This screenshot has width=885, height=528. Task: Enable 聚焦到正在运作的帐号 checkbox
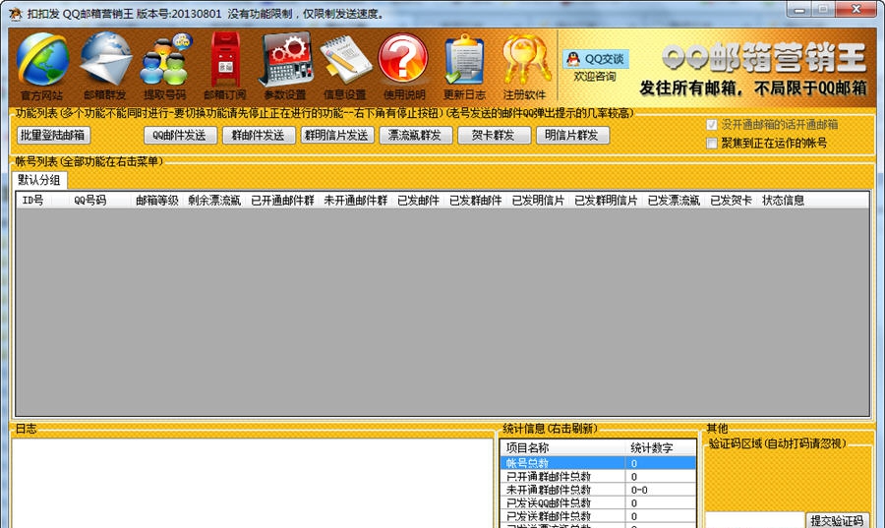[x=712, y=144]
